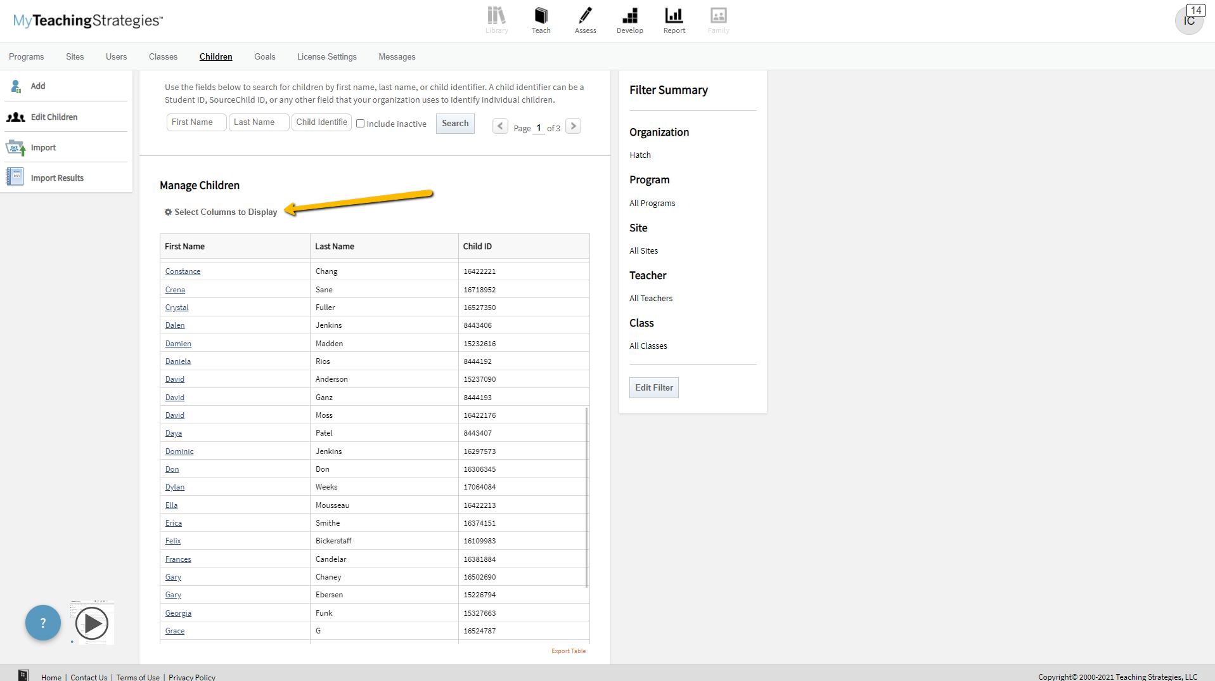Image resolution: width=1215 pixels, height=681 pixels.
Task: Go to previous page of children
Action: coord(500,126)
